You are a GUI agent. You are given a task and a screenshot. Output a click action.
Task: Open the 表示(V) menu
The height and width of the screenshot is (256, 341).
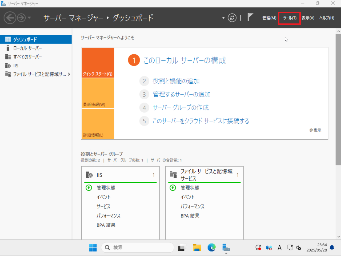coord(308,18)
